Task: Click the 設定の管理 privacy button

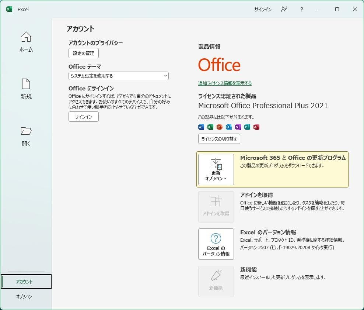Action: 83,53
